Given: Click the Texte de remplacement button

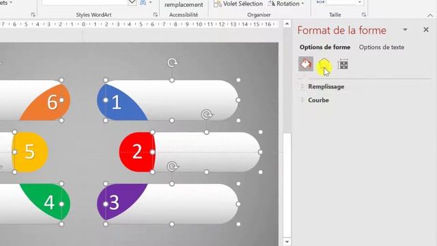Looking at the screenshot, I should (x=184, y=5).
